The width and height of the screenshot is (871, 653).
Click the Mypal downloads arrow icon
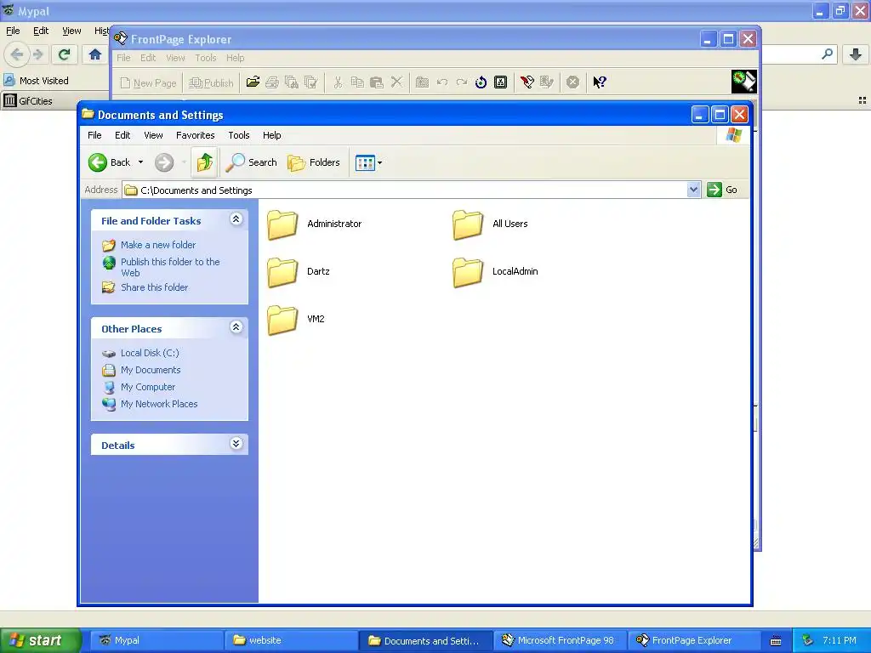pos(856,54)
